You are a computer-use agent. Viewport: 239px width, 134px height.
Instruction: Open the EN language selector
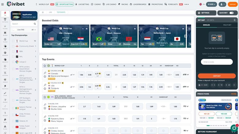click(x=202, y=4)
